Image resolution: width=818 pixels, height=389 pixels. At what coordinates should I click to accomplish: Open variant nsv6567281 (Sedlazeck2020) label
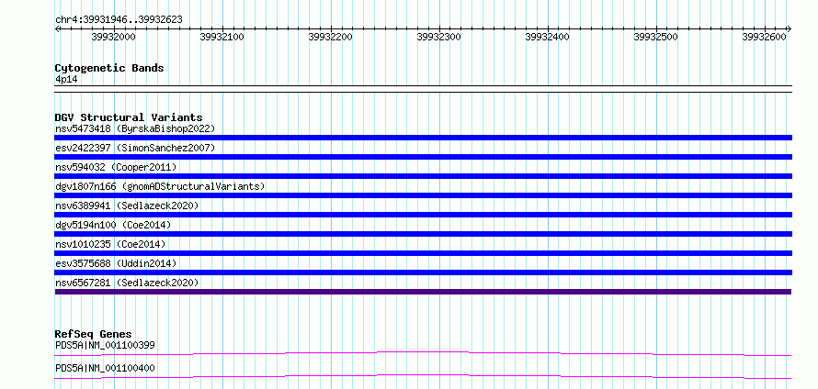click(127, 283)
